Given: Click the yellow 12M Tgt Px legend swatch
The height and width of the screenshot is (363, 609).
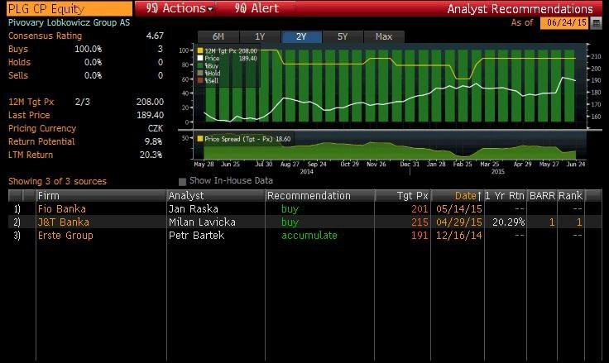Looking at the screenshot, I should tap(200, 50).
